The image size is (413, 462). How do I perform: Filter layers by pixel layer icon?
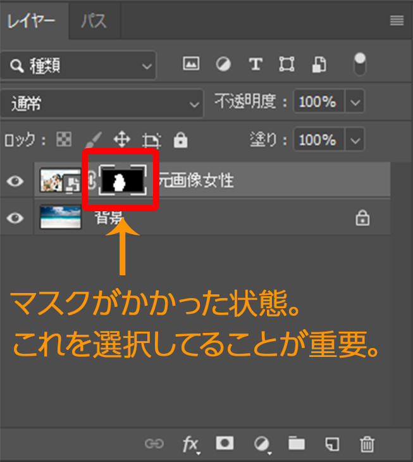click(x=190, y=65)
